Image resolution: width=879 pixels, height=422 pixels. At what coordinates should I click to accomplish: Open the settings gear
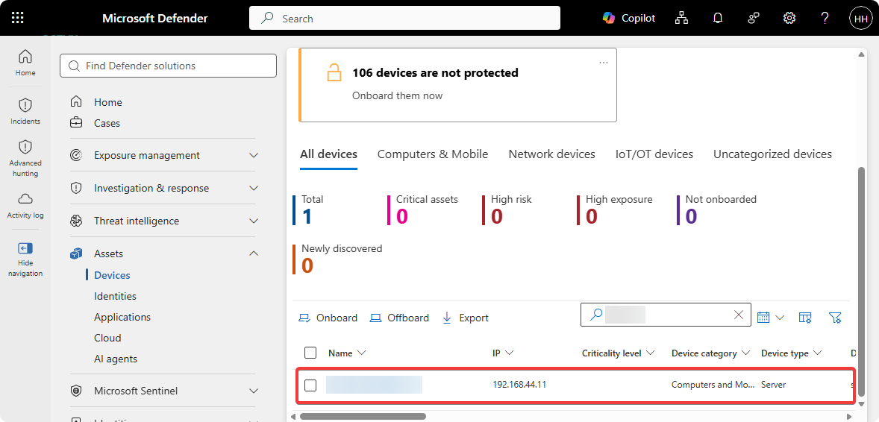pyautogui.click(x=789, y=18)
